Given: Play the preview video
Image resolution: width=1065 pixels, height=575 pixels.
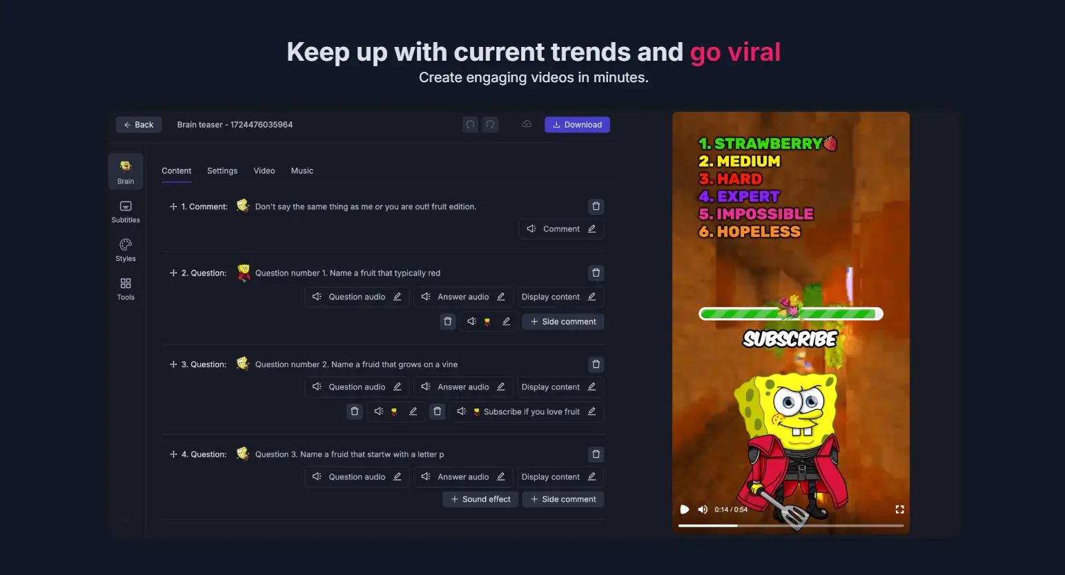Looking at the screenshot, I should coord(685,509).
